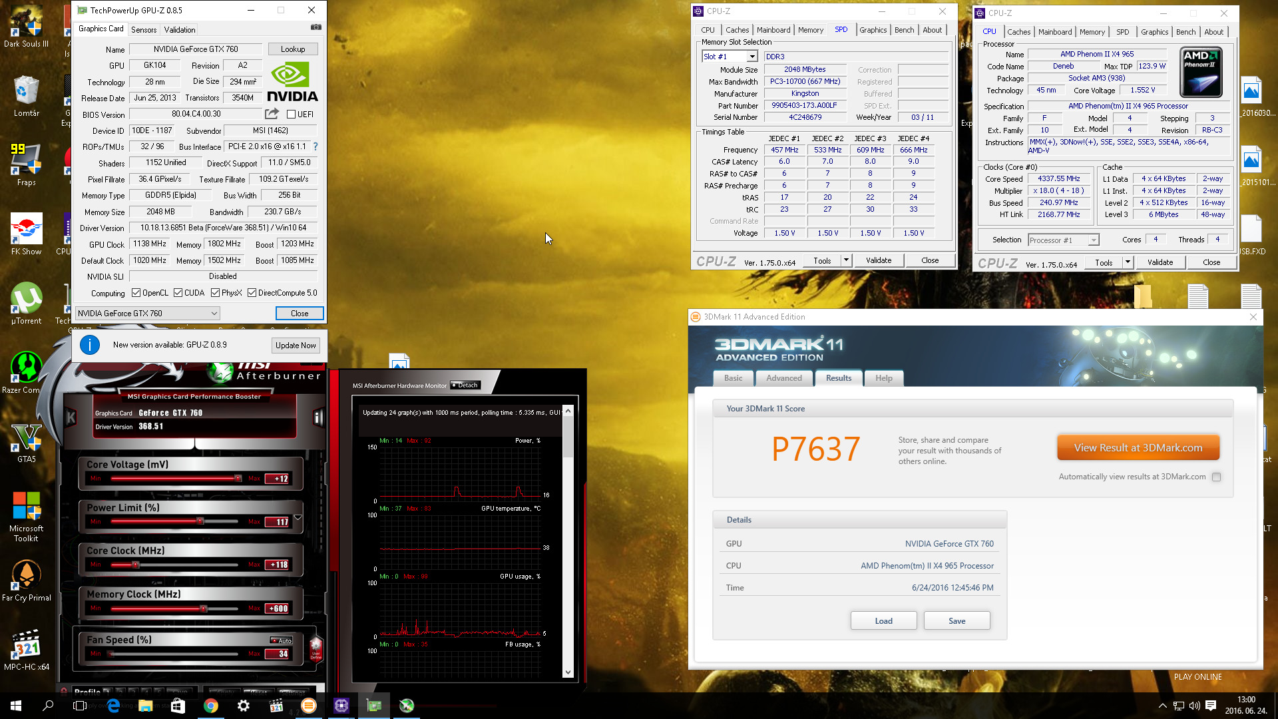
Task: Open the Dark Souls III desktop icon
Action: pos(27,27)
